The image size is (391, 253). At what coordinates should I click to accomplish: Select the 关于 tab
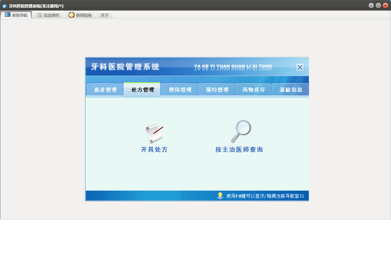tap(105, 15)
